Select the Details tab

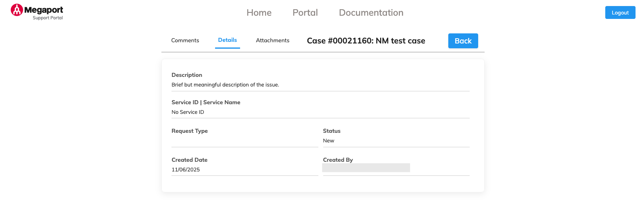tap(227, 40)
